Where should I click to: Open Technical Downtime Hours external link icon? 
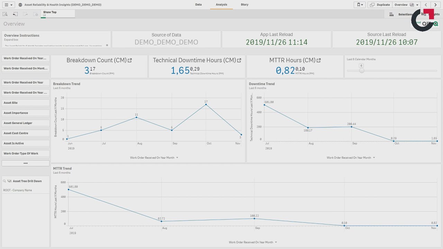click(x=239, y=60)
